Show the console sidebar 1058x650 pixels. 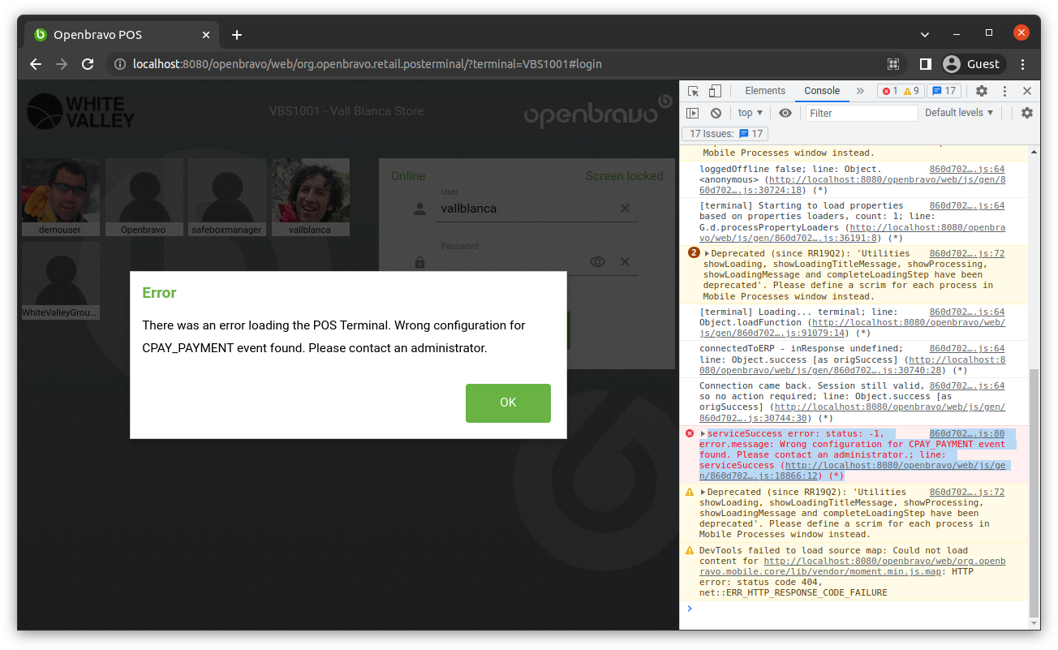coord(693,113)
